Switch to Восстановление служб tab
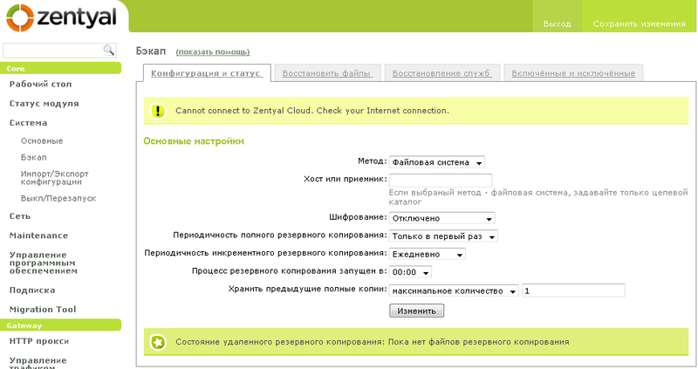Screen dimensions: 698x369 (442, 73)
